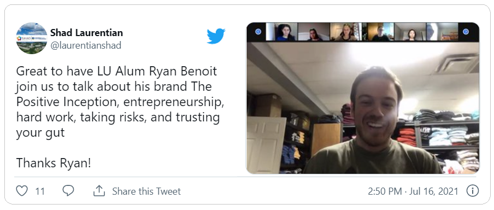Click right arrow in video gallery strip

(x=466, y=32)
